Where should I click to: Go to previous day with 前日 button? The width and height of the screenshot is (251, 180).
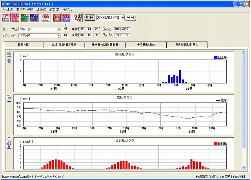click(x=90, y=18)
